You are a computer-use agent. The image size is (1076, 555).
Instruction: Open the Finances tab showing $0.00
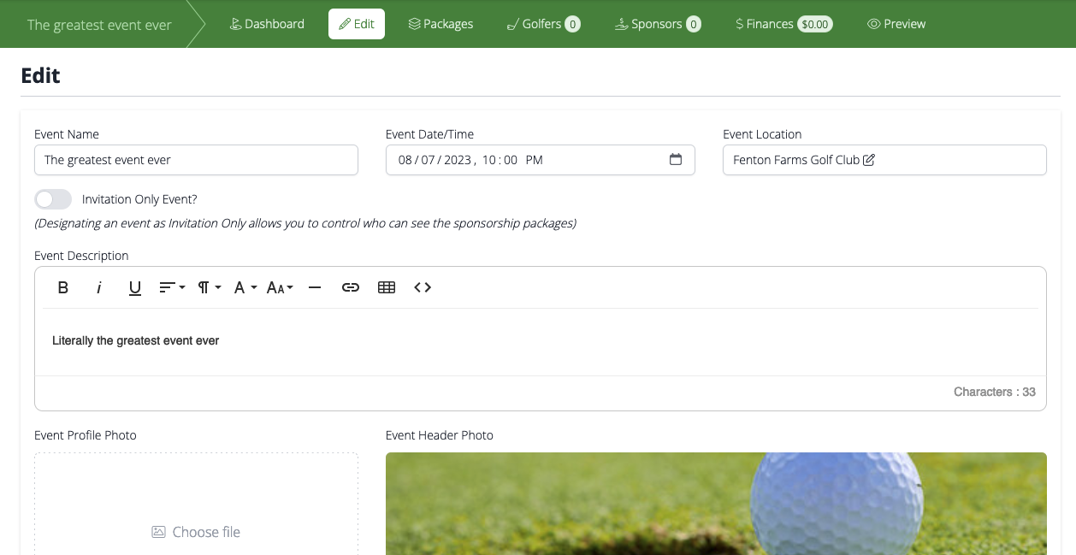click(x=783, y=24)
